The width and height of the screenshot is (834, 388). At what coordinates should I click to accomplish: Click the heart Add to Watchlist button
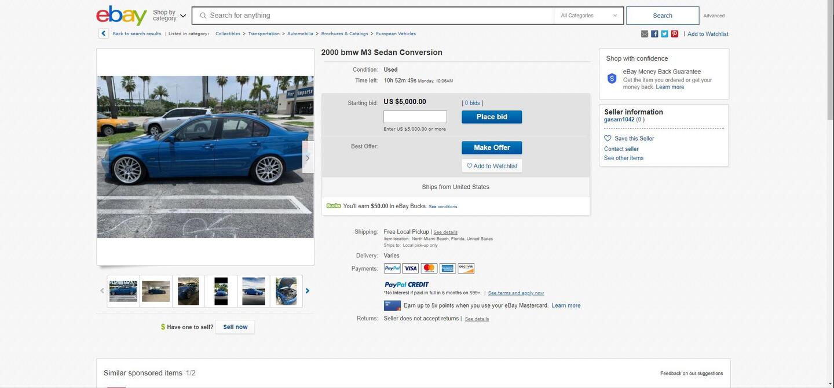tap(492, 166)
